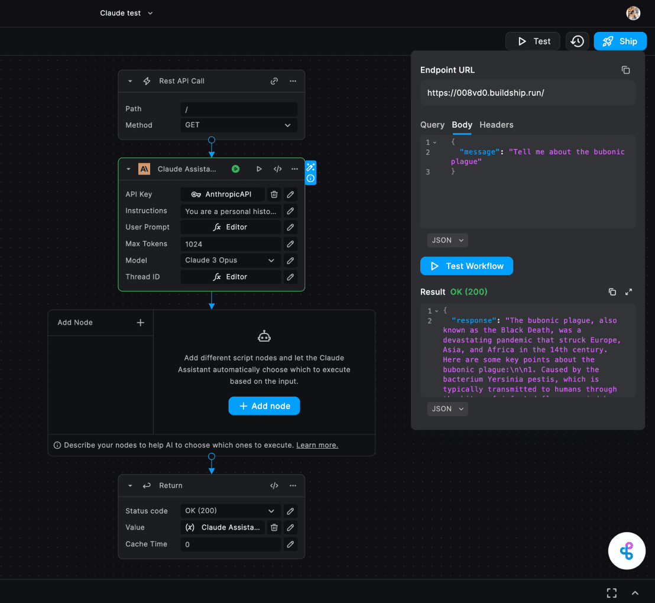Image resolution: width=655 pixels, height=603 pixels.
Task: Click the link icon on Rest API Call node
Action: (x=274, y=81)
